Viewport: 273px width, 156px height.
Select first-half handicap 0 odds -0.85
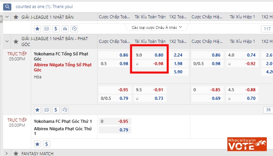pyautogui.click(x=207, y=90)
